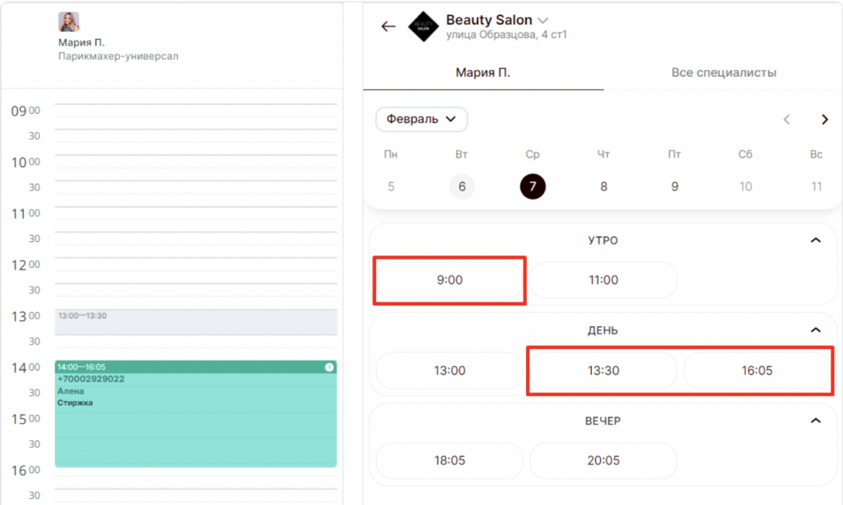Choose the 16:05 time slot
The height and width of the screenshot is (505, 843).
(x=757, y=371)
